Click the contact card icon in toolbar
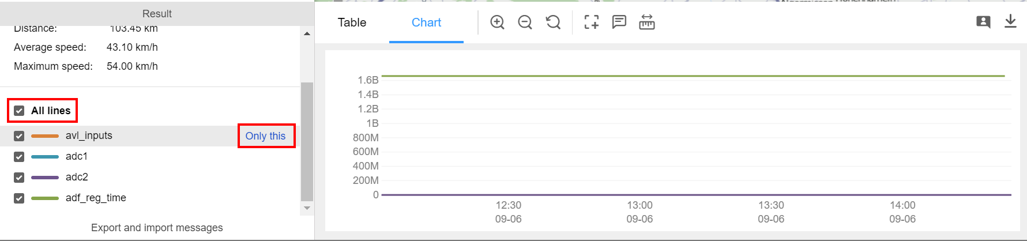The height and width of the screenshot is (241, 1027). [983, 22]
